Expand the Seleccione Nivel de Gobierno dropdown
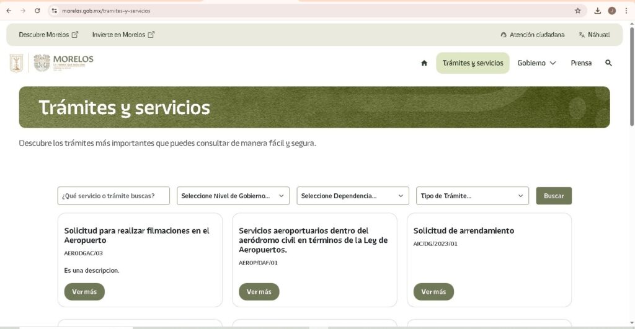635x329 pixels. pos(233,196)
